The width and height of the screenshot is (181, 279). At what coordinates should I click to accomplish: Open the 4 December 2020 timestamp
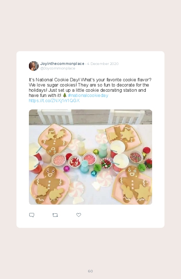(103, 64)
